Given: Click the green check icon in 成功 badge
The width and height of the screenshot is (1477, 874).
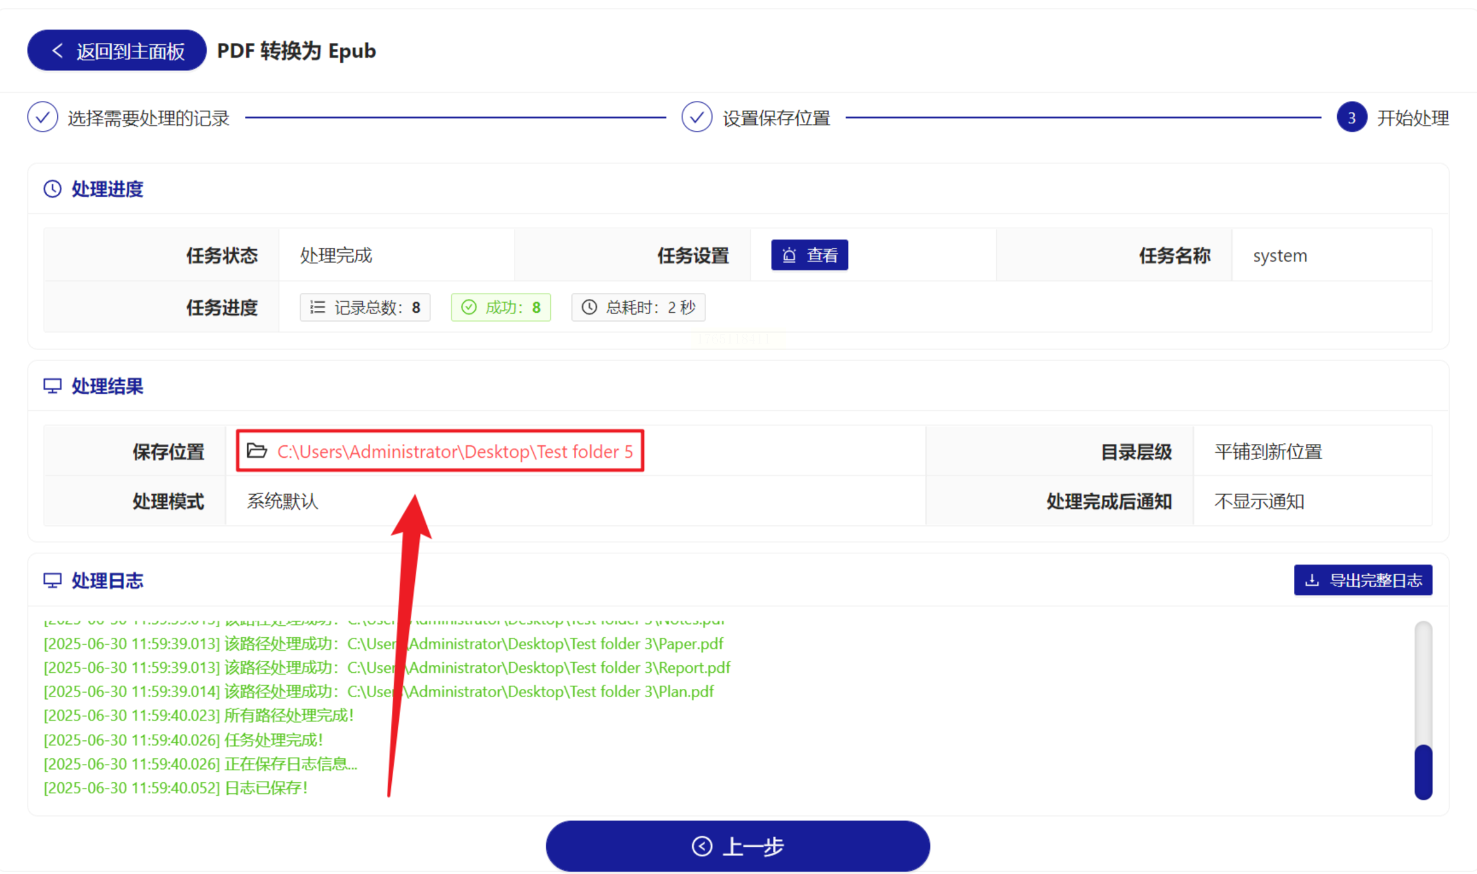Looking at the screenshot, I should coord(469,307).
